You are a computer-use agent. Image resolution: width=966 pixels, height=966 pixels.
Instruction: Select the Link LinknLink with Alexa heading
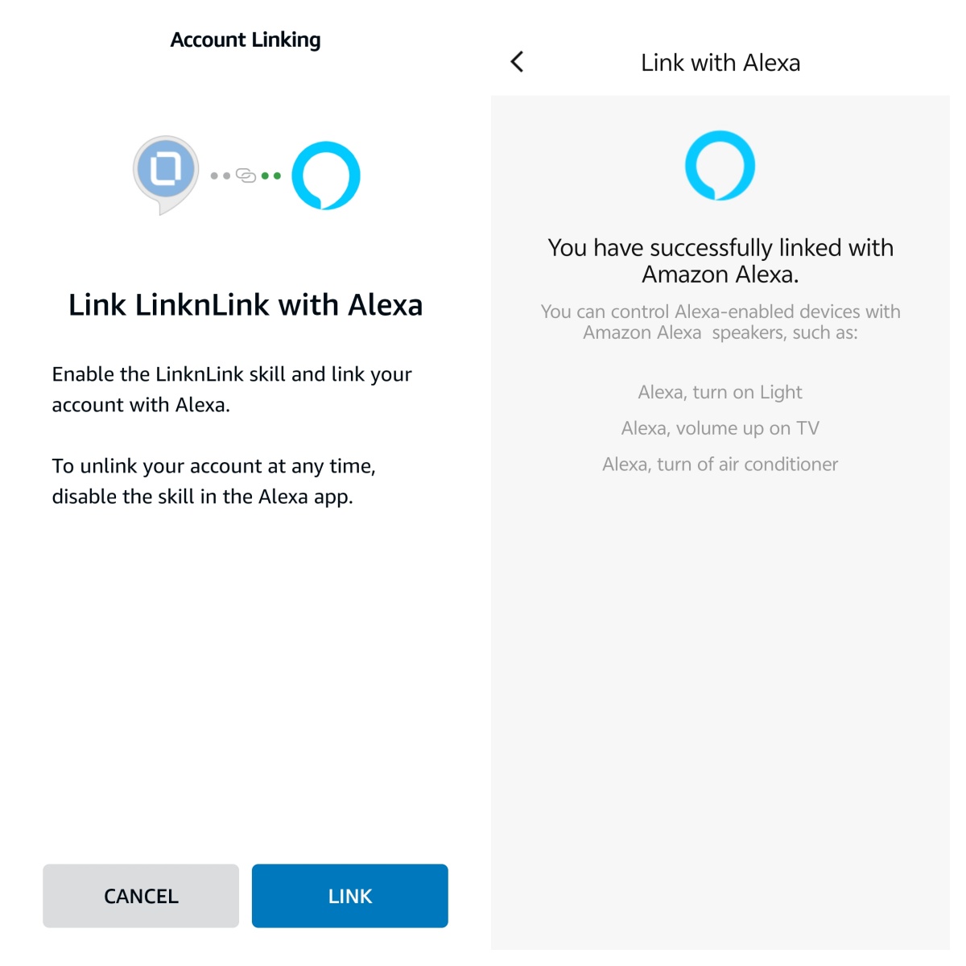(246, 305)
